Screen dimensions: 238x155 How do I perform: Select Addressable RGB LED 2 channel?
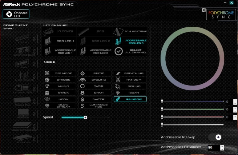tap(95, 51)
